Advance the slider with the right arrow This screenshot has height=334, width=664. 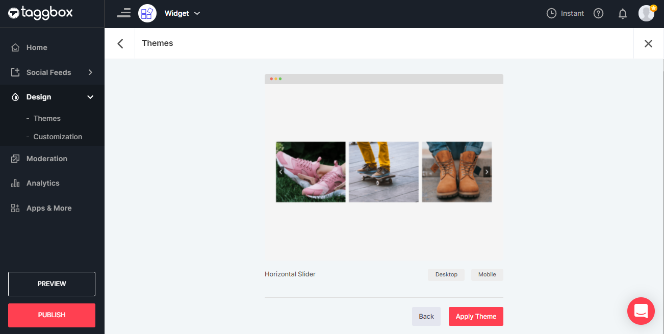487,172
